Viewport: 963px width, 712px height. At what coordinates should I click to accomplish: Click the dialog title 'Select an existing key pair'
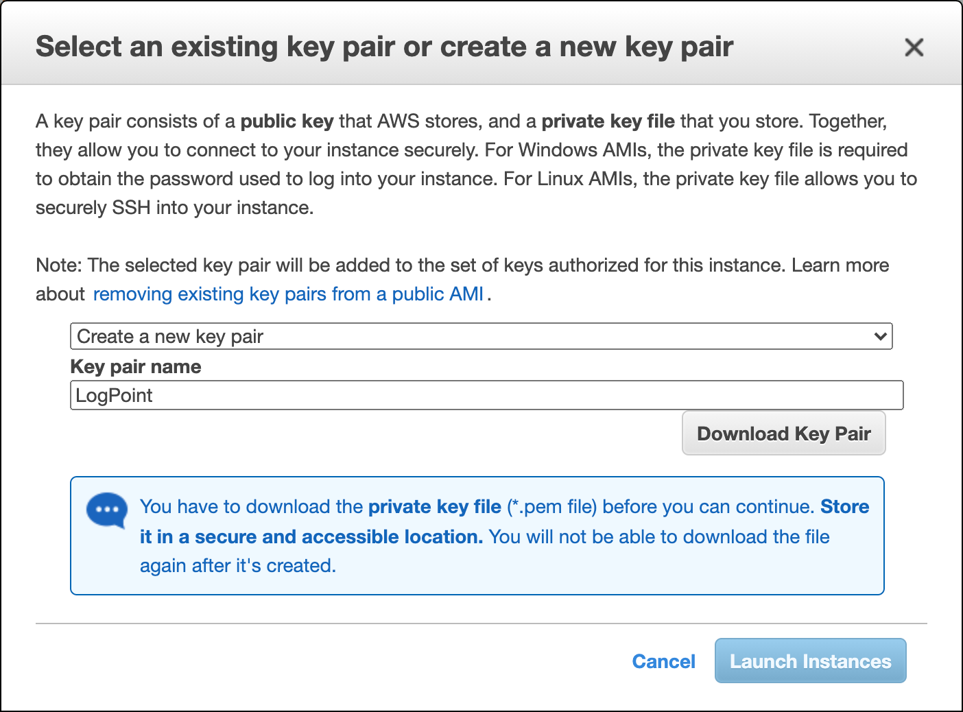[384, 46]
